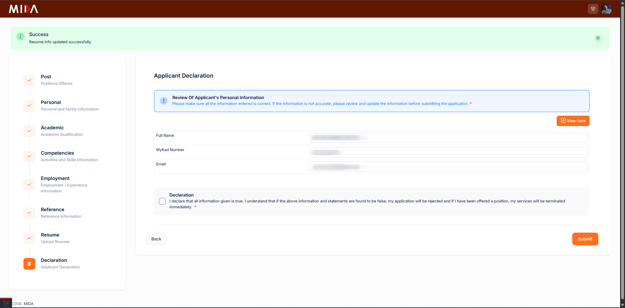Go to the Employment step in the sidebar
Image resolution: width=625 pixels, height=308 pixels.
point(55,178)
